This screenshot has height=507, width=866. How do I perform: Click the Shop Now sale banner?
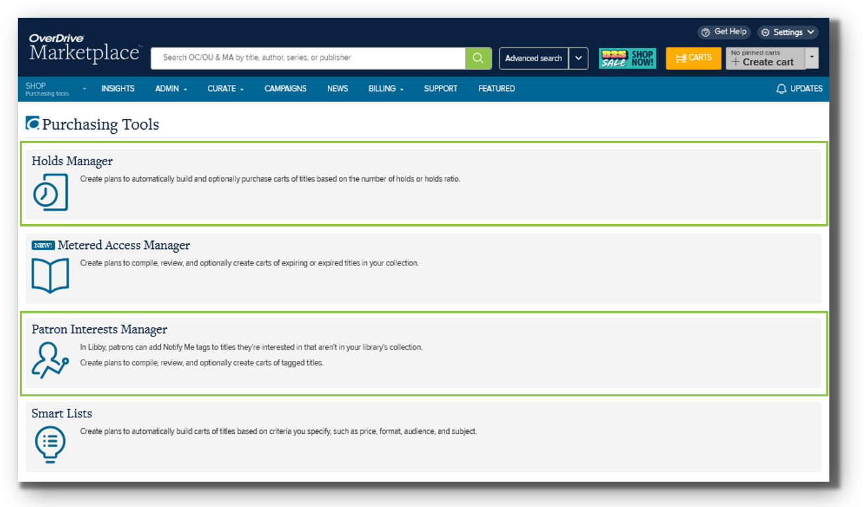627,58
